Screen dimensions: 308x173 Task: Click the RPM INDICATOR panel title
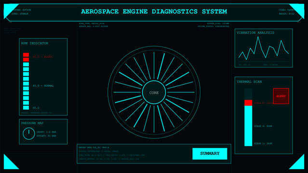click(35, 43)
